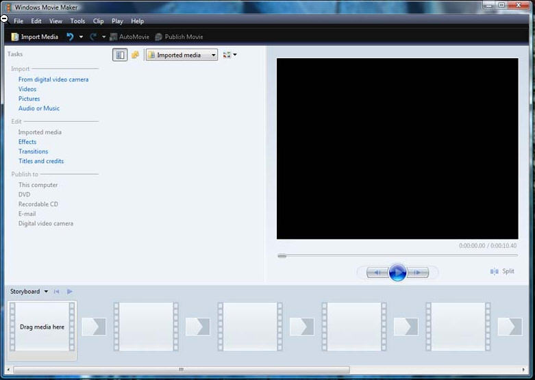This screenshot has width=535, height=380.
Task: Click the DVD publish option
Action: [x=24, y=194]
